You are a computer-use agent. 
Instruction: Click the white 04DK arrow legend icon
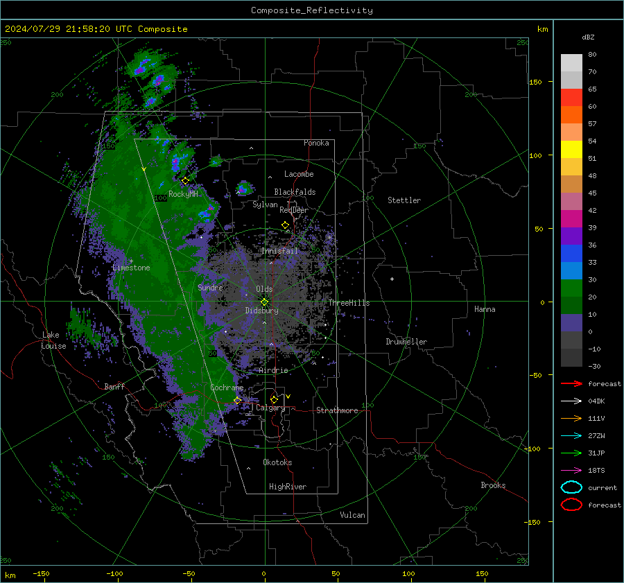click(x=571, y=401)
